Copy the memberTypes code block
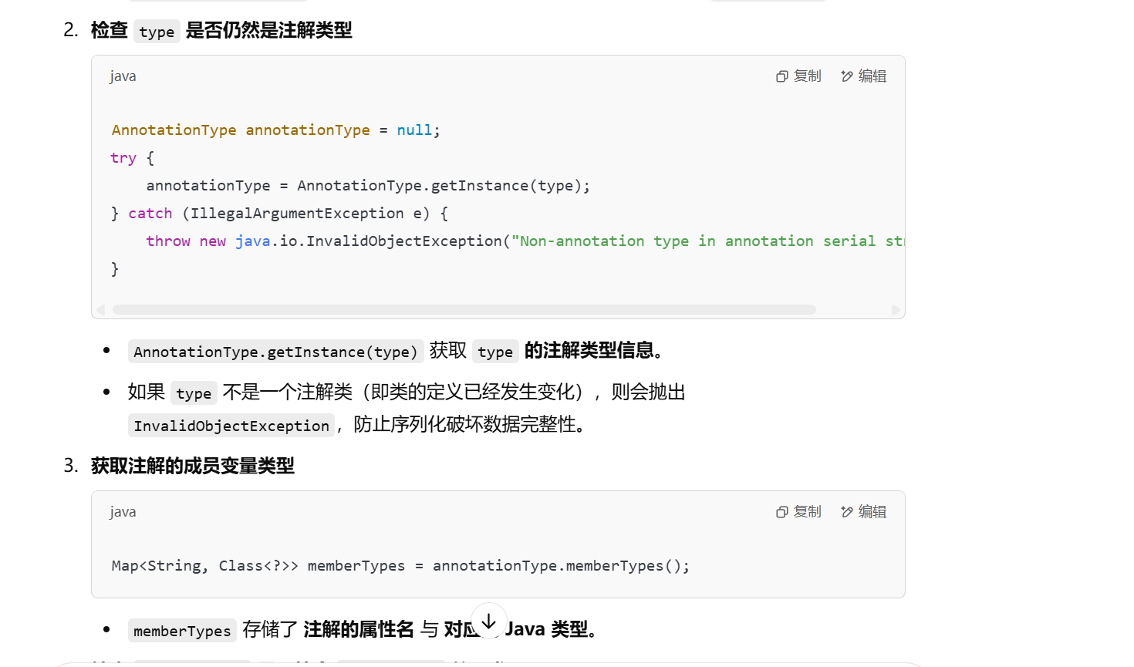 798,511
